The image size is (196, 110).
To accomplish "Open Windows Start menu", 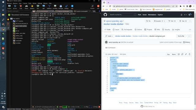I will [3, 2].
